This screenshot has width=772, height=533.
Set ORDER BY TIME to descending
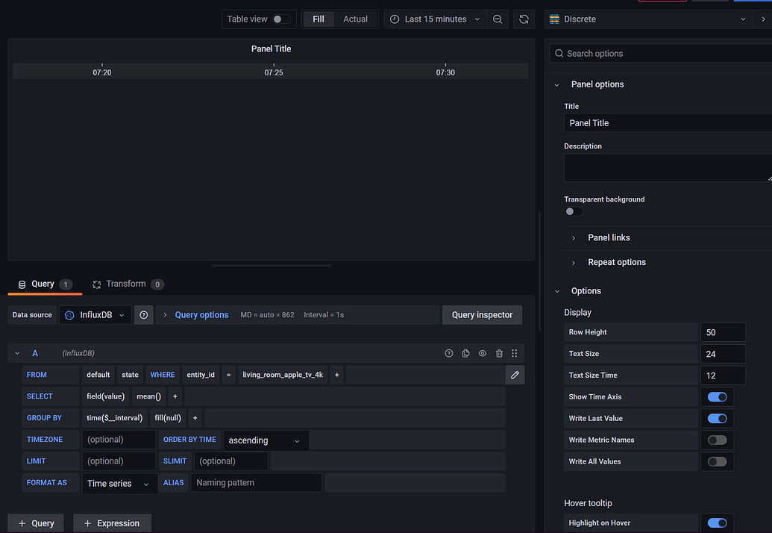[265, 440]
